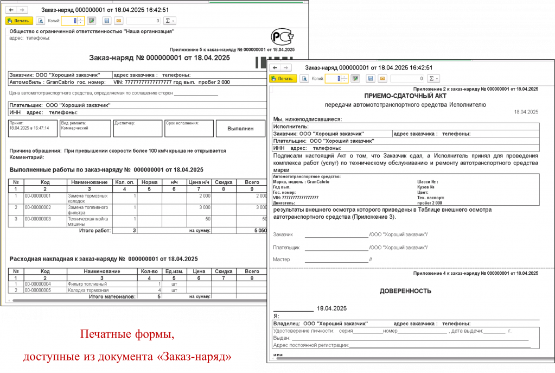Go forward in the right ПРИЕМО-СДАТОЧНЫЙ АКТ window
This screenshot has width=555, height=373.
coord(286,68)
